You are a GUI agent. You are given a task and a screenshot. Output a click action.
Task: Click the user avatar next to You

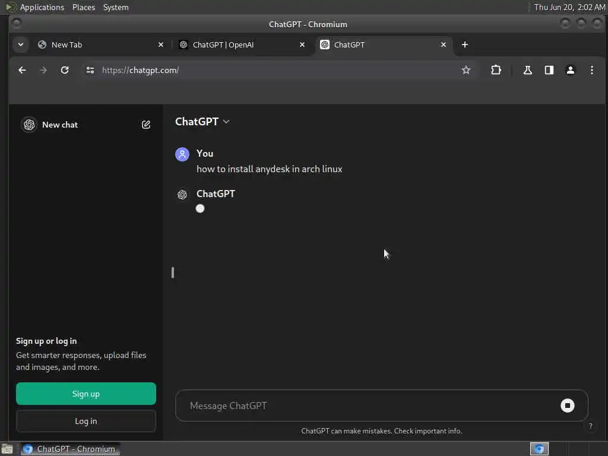[x=182, y=154]
